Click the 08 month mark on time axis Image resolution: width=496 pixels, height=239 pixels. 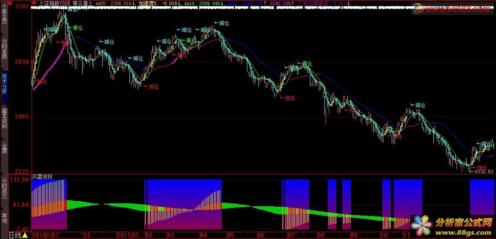click(321, 236)
